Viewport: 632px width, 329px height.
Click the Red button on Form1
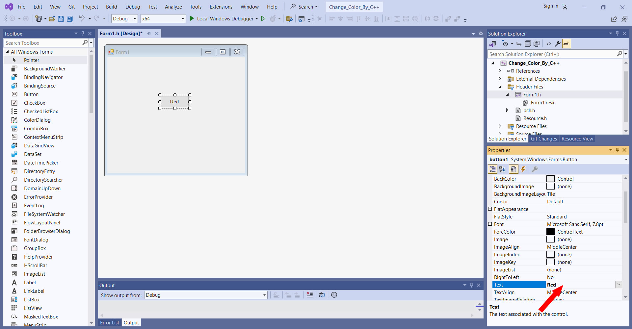pos(174,102)
